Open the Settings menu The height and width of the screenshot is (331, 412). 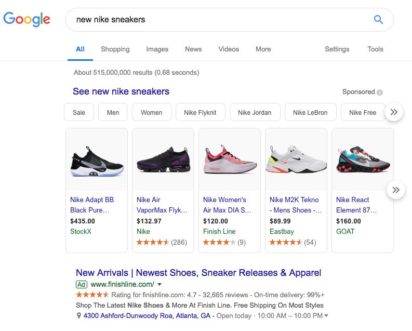pos(337,49)
